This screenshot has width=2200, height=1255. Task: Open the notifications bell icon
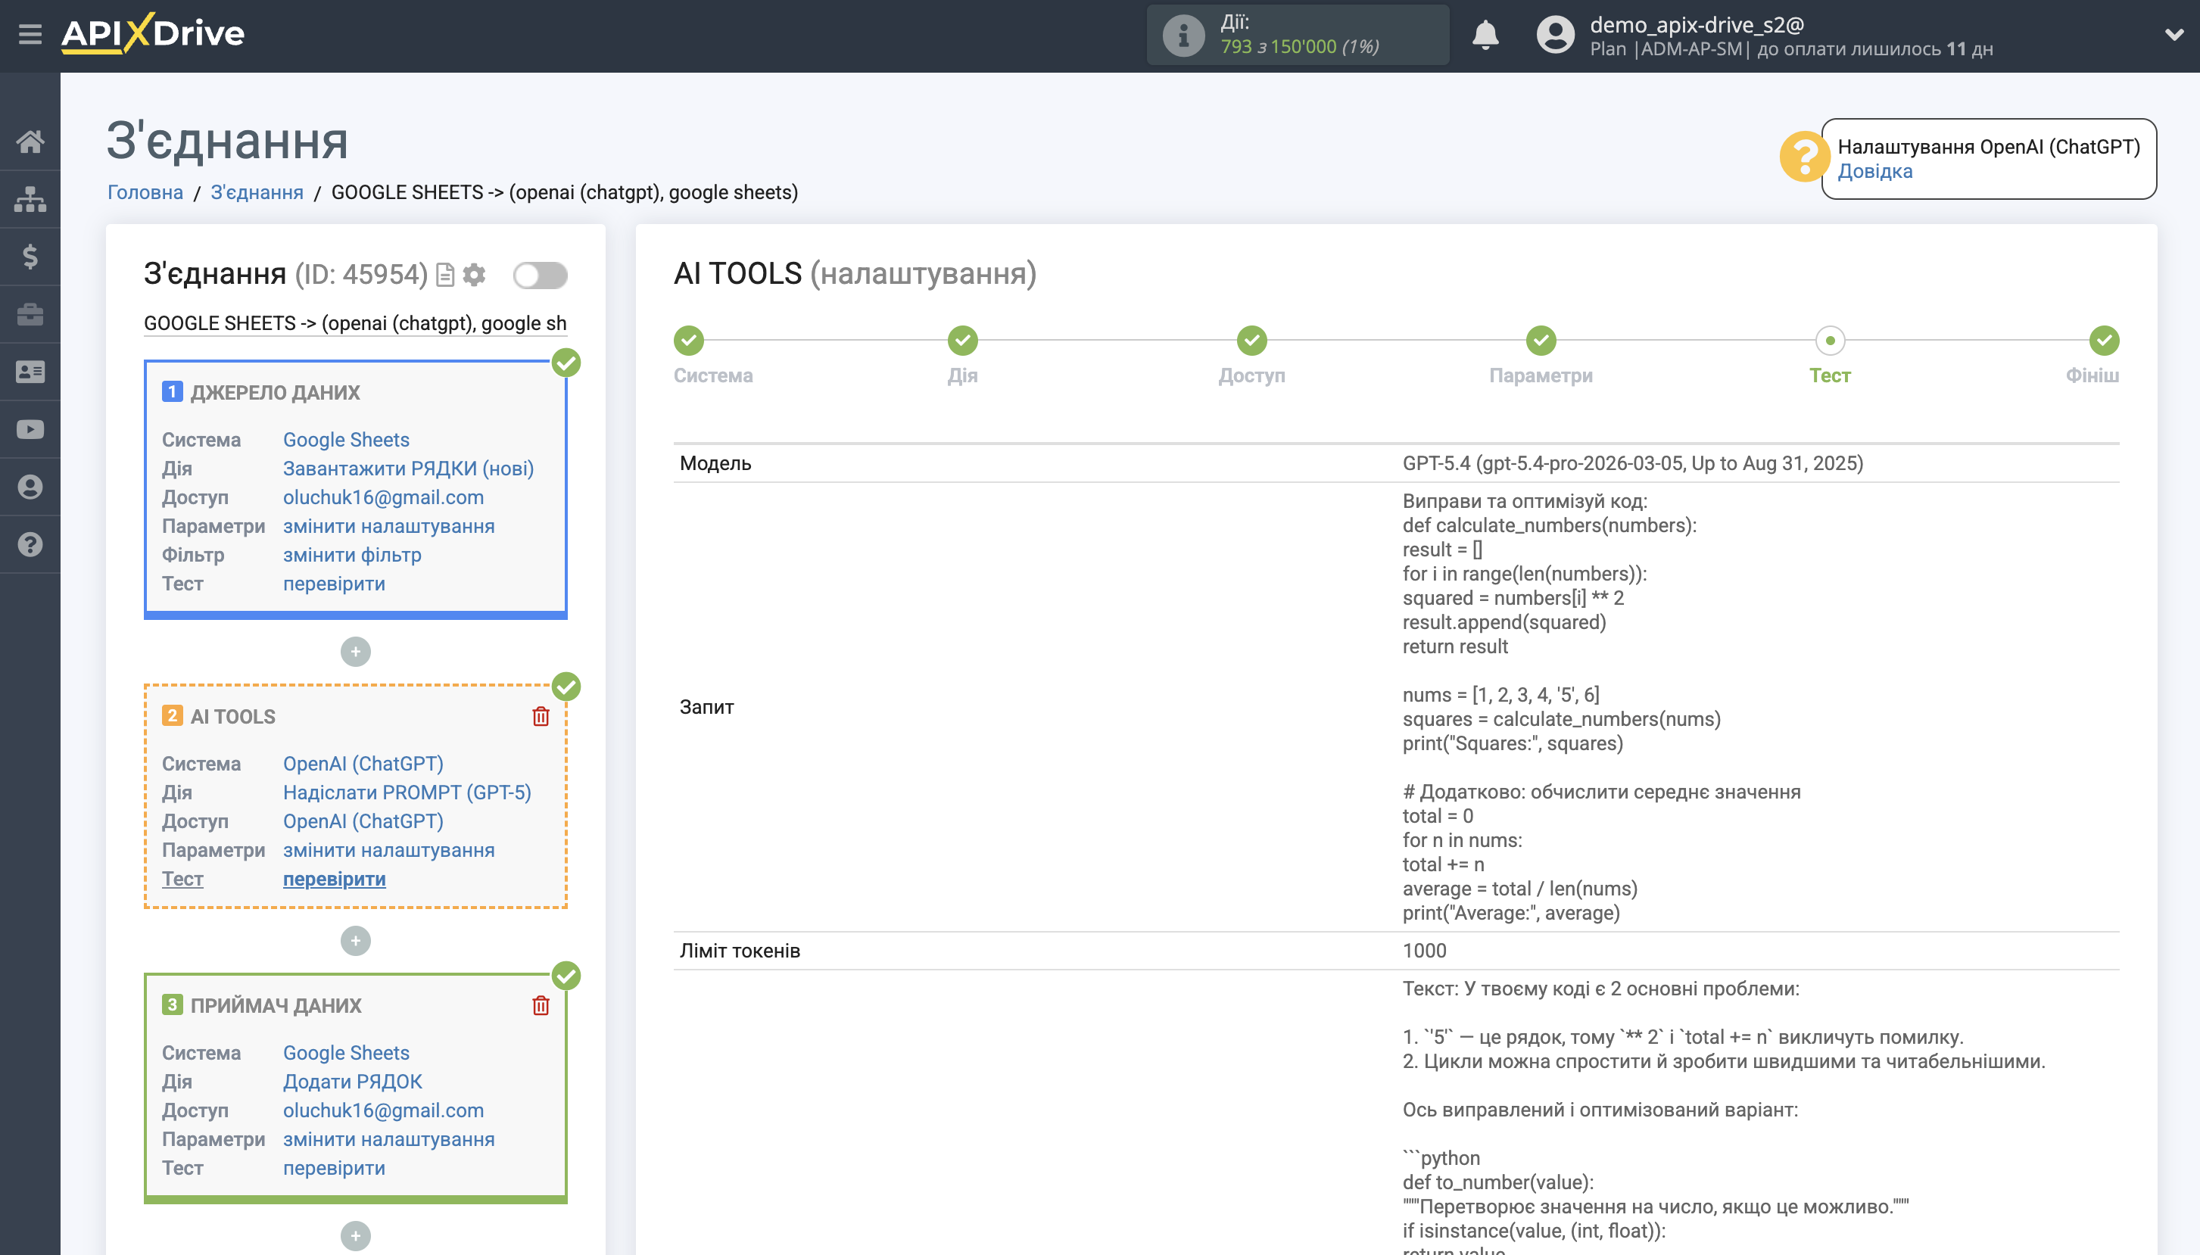tap(1486, 36)
